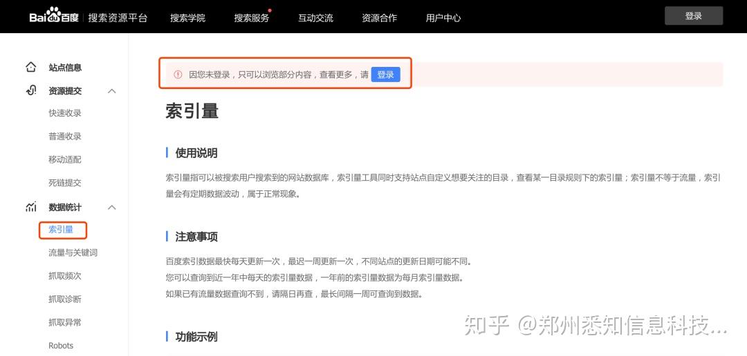747x356 pixels.
Task: Open 死链提交 in sidebar
Action: click(65, 183)
